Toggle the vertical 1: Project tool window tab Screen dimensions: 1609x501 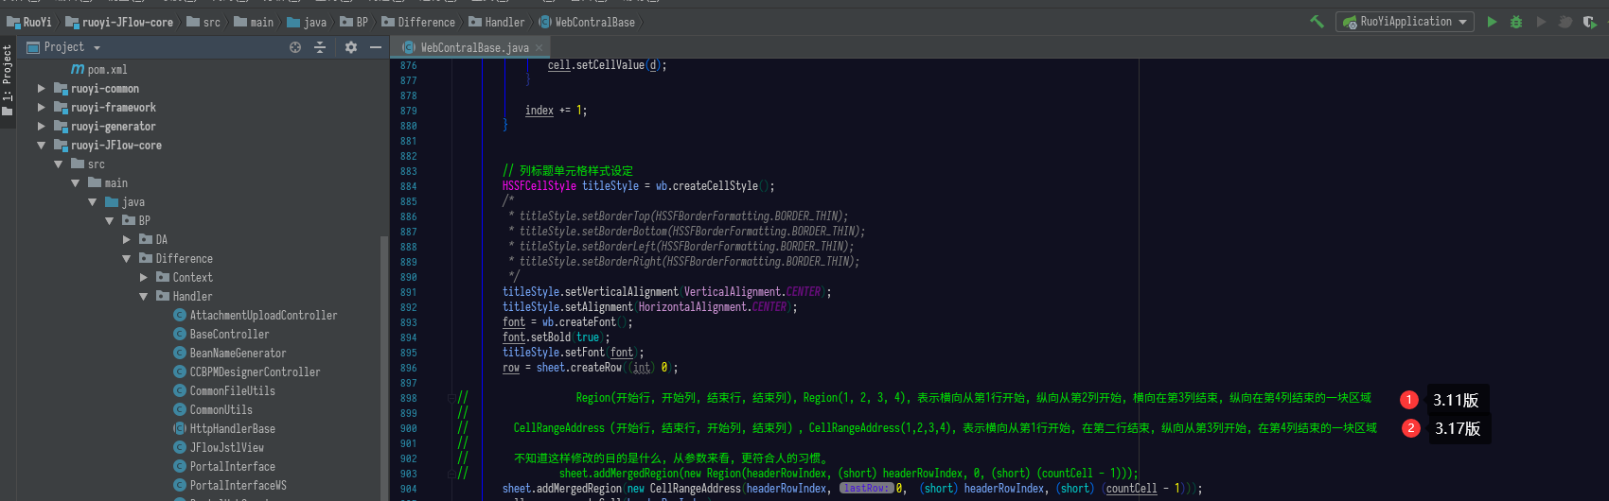click(8, 80)
